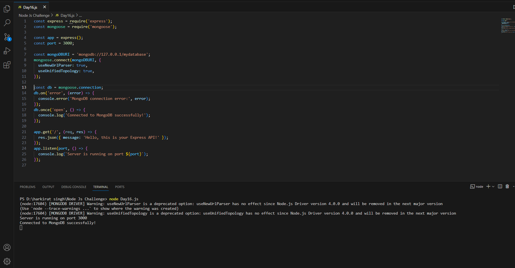
Task: Click the '--trace-warnings' hint line in terminal
Action: [99, 208]
